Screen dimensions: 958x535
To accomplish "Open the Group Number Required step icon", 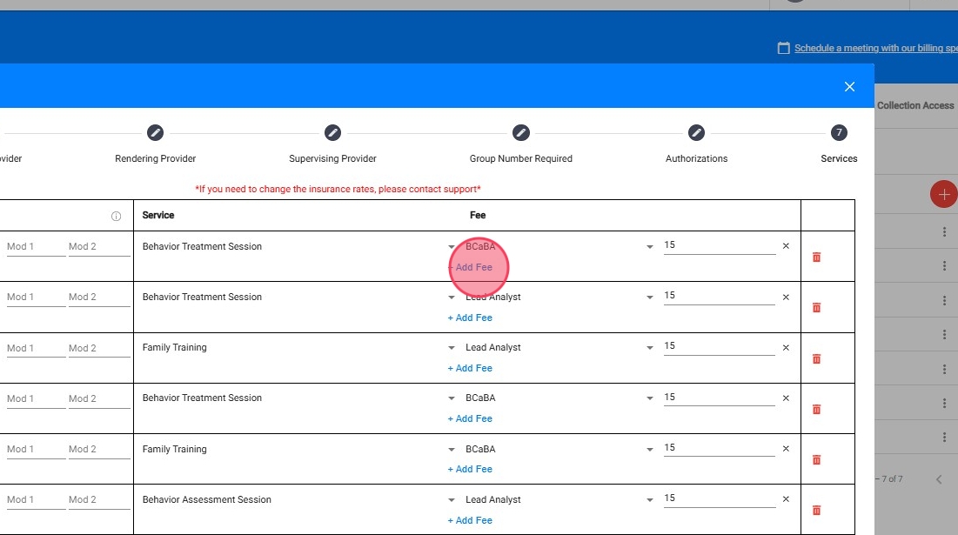I will tap(520, 132).
